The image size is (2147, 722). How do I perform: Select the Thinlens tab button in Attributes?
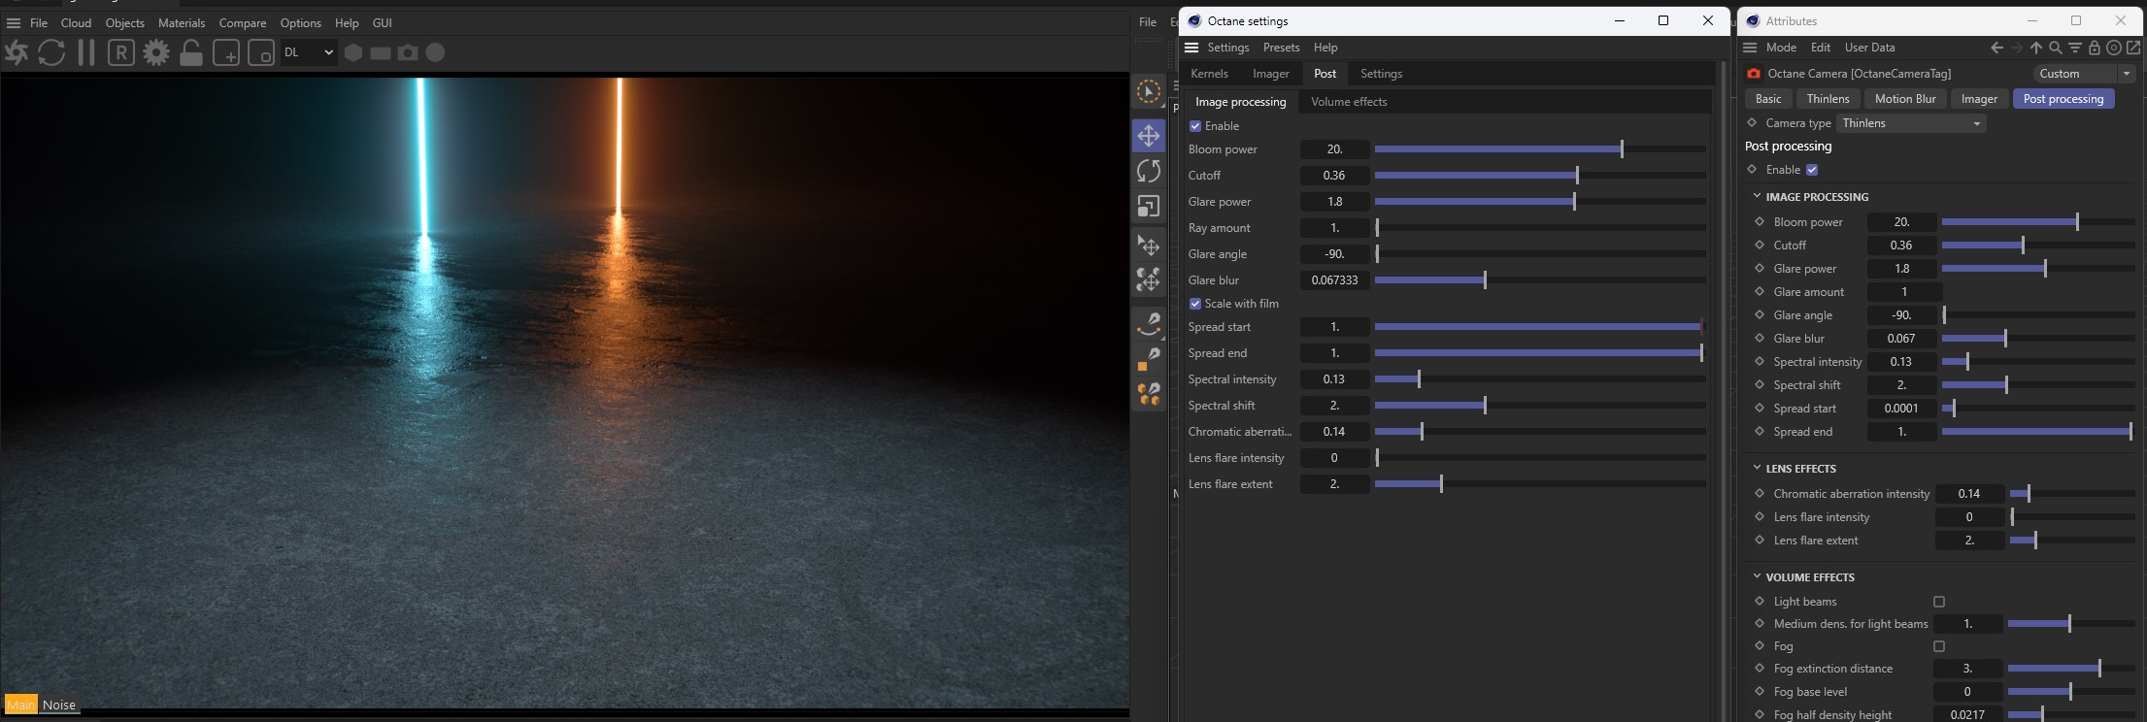pos(1828,99)
